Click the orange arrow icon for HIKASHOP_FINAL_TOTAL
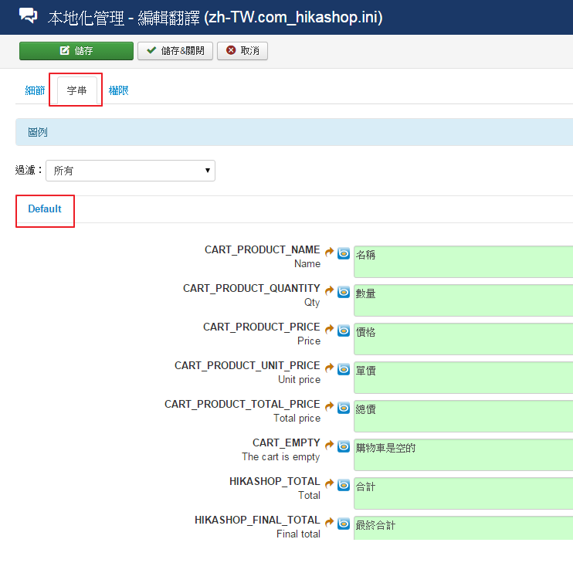 coord(329,522)
